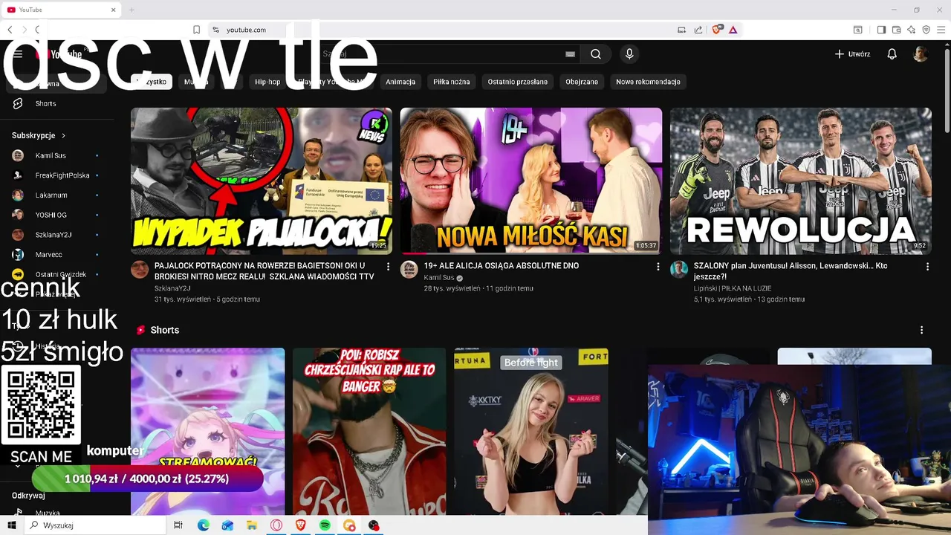Click the Utwórz create button
Screen dimensions: 951x535
852,54
